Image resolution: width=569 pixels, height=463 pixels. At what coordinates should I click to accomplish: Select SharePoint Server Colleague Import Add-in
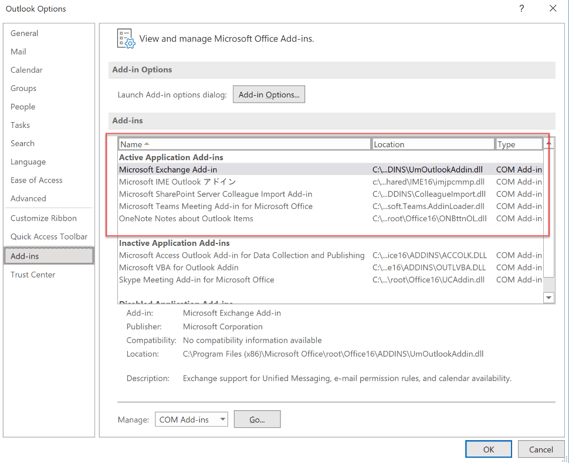[x=331, y=194]
